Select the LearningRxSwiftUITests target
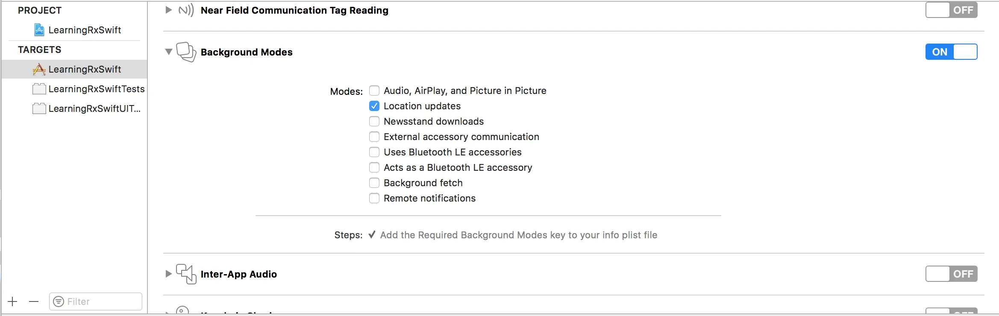 (x=94, y=108)
